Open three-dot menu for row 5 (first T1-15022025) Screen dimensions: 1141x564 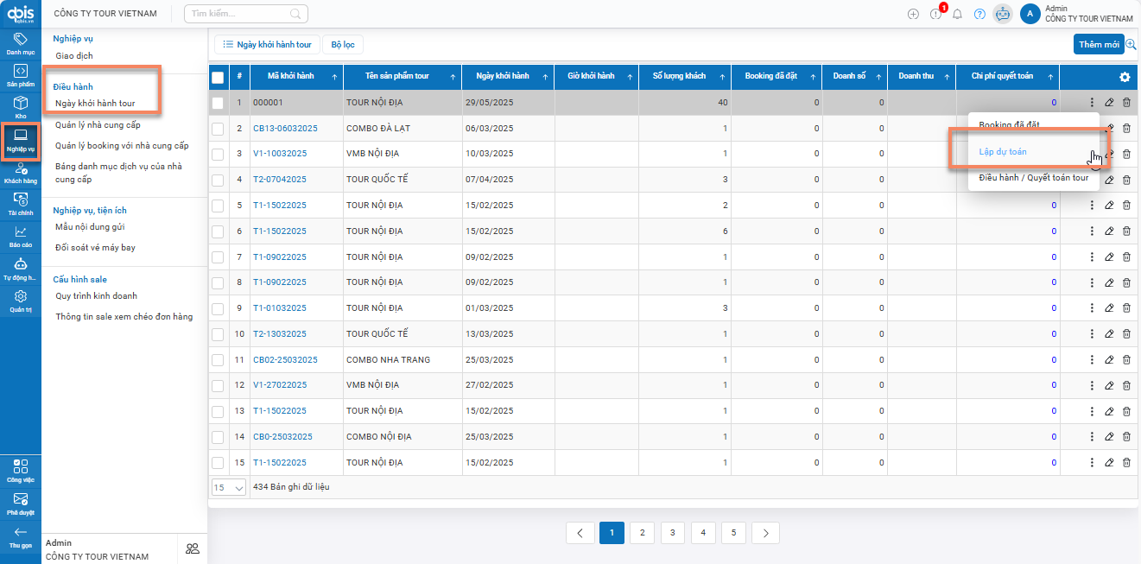coord(1092,206)
